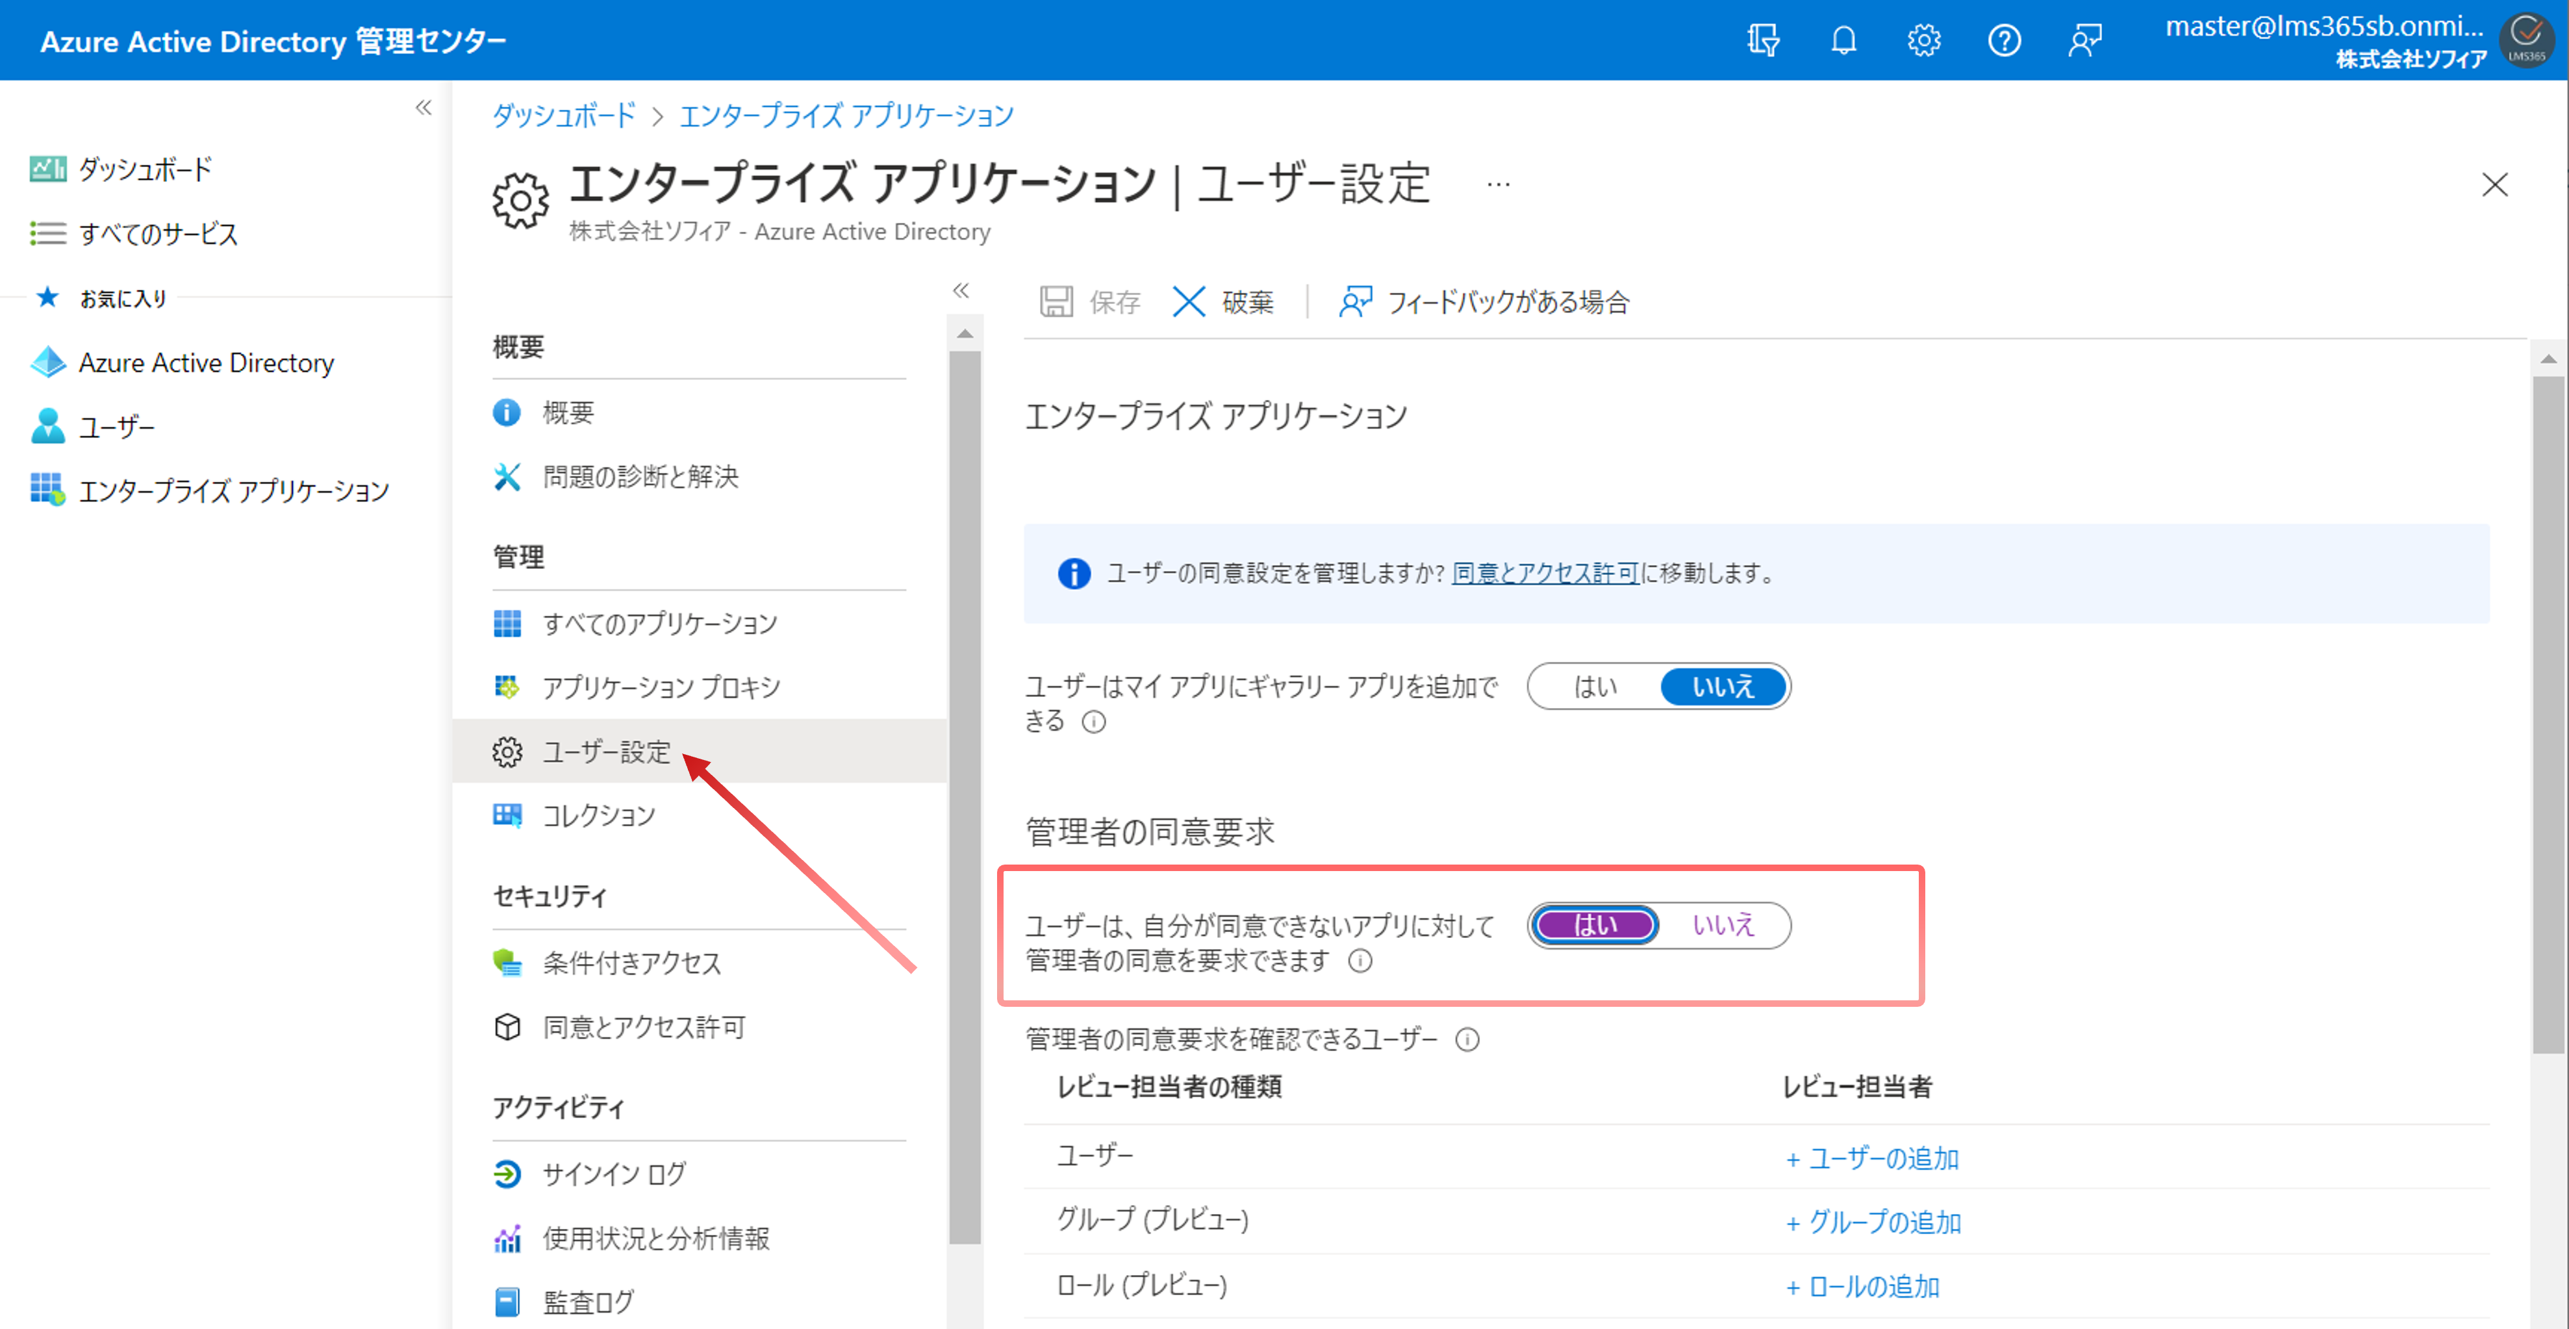2569x1329 pixels.
Task: Click the ユーザー person icon in favorites
Action: point(47,425)
